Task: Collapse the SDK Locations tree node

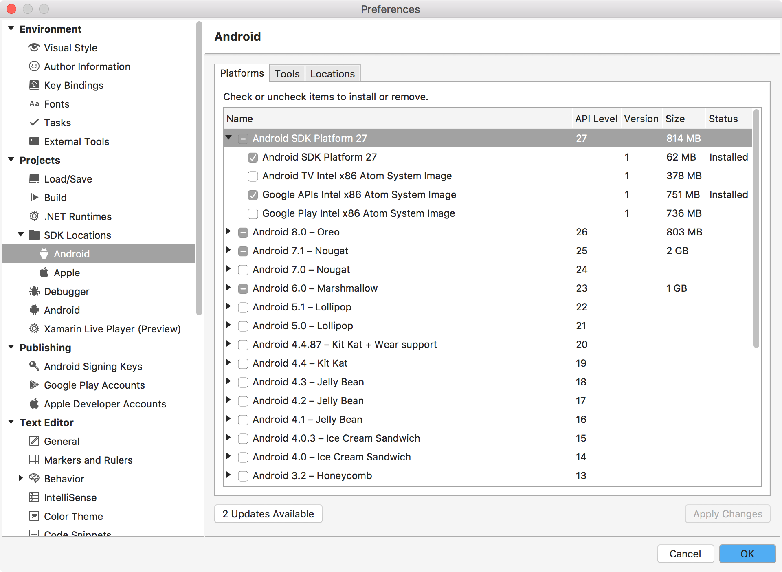Action: click(21, 235)
